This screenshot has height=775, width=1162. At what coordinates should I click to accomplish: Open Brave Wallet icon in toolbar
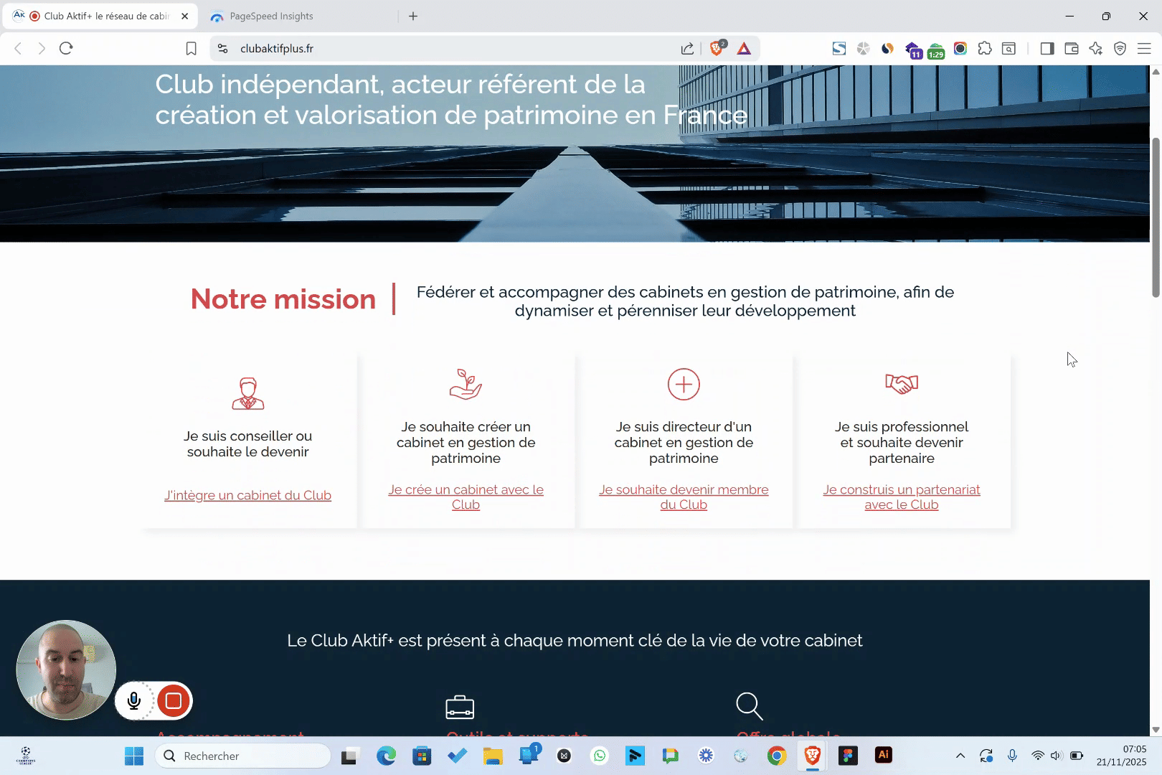click(x=1072, y=48)
